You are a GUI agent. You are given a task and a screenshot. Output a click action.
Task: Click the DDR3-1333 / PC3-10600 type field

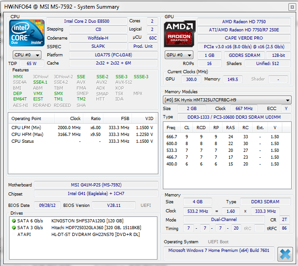coord(234,117)
